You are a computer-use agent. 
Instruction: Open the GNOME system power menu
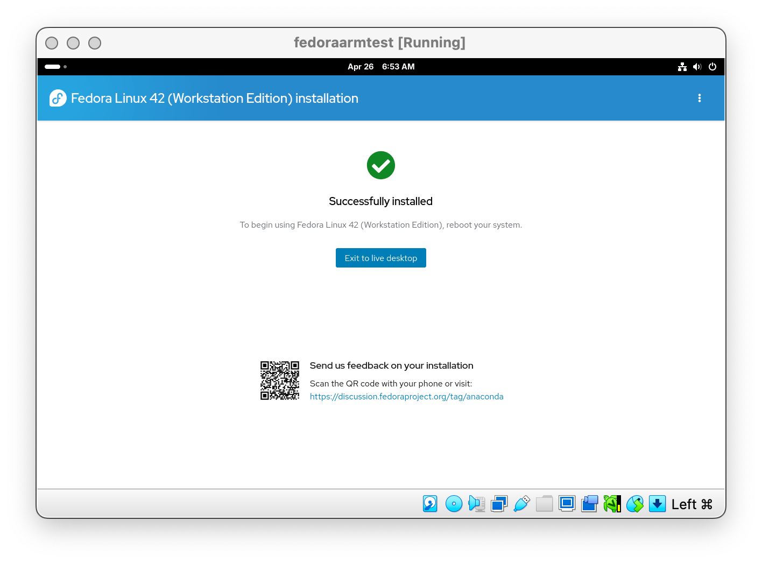[712, 67]
